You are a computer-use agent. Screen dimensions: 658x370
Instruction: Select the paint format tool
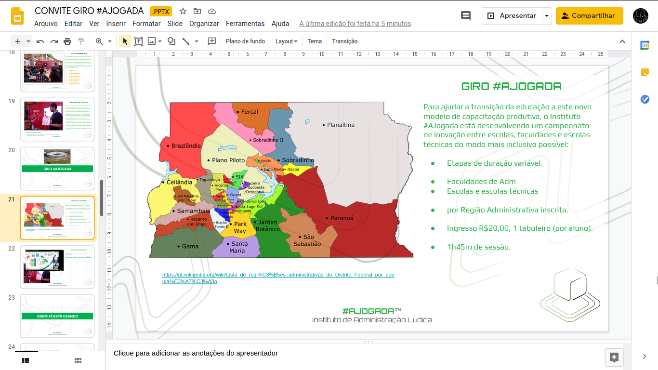pyautogui.click(x=81, y=41)
